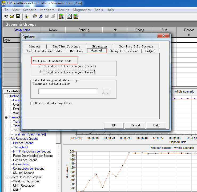Click the browse '...' button for data tables
This screenshot has width=197, height=192.
tap(106, 91)
